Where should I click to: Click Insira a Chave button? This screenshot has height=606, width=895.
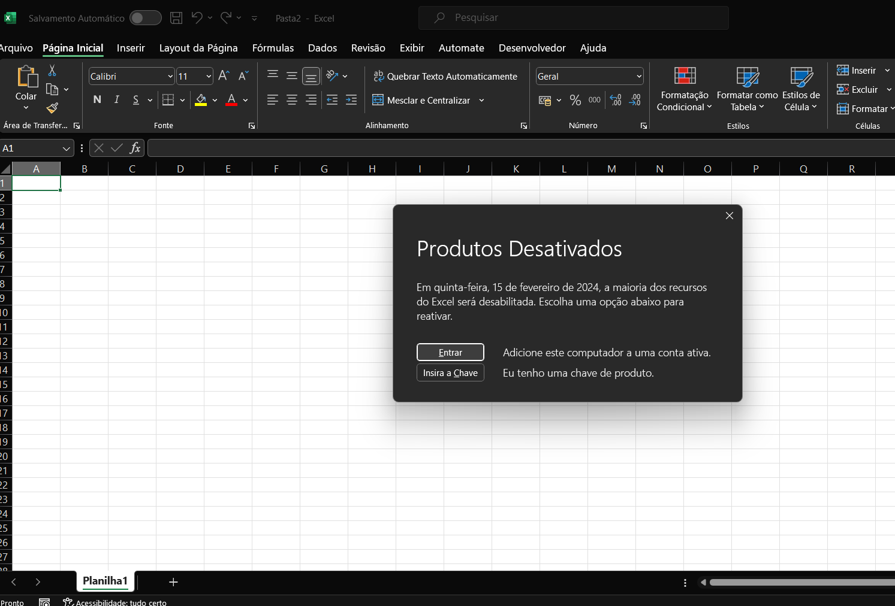[450, 372]
